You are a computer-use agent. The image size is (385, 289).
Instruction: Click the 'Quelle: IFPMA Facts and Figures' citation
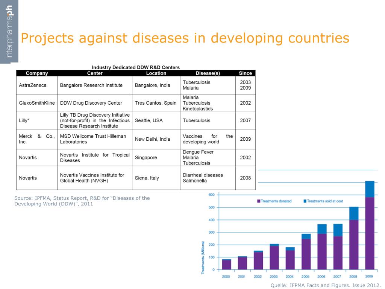tap(325, 285)
